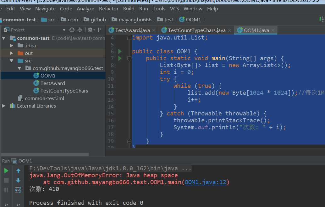Expand the out folder

[x=12, y=53]
